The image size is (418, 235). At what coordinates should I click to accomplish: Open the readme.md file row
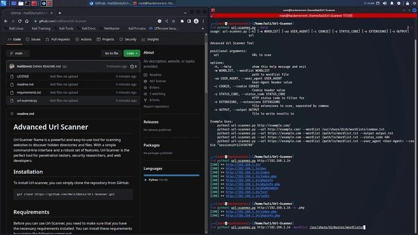point(72,84)
